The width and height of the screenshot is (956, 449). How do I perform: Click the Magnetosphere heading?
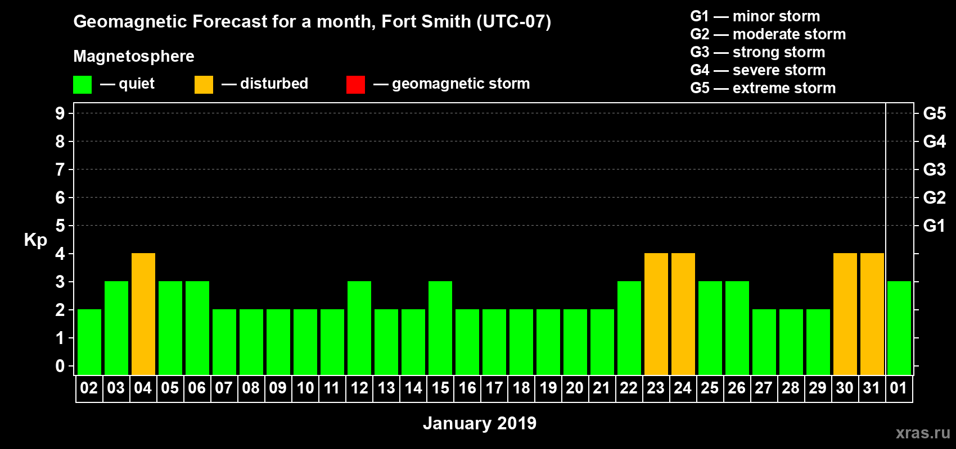point(134,56)
